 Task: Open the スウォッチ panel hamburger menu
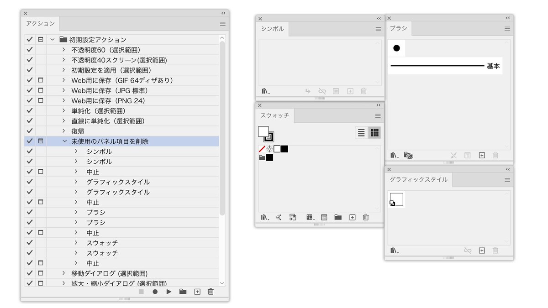(x=378, y=116)
